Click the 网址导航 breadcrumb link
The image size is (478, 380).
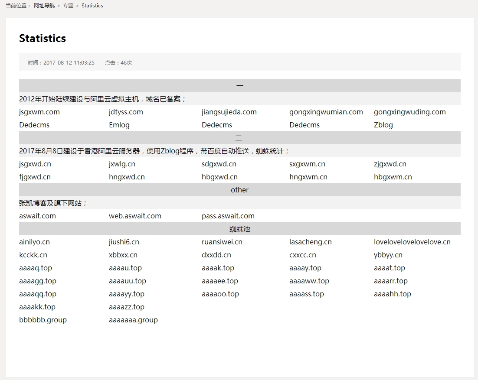coord(44,6)
